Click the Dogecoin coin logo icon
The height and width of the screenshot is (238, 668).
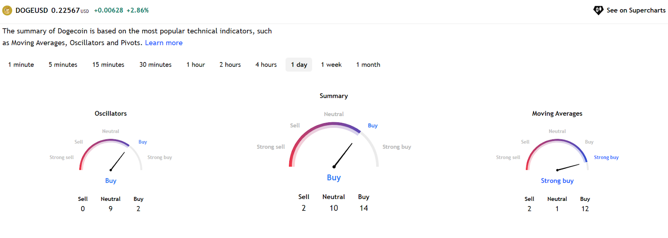click(x=7, y=10)
